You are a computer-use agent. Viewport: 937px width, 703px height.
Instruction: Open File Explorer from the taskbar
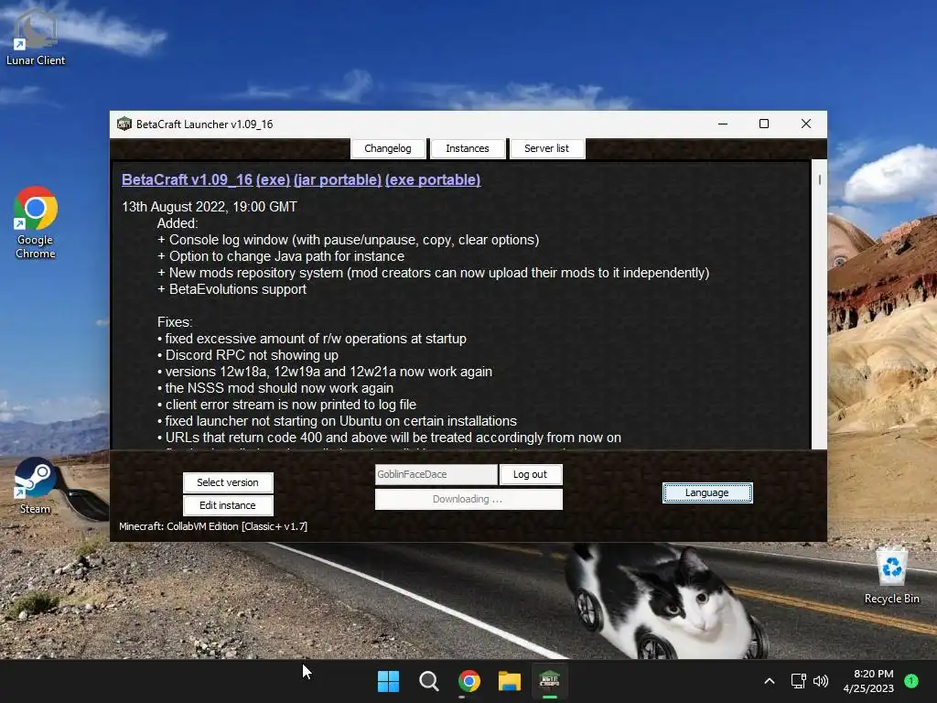coord(510,681)
